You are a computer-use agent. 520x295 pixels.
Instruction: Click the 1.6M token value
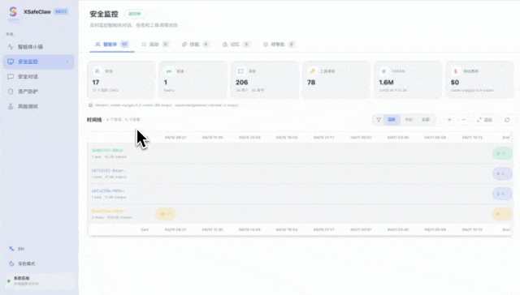coord(386,83)
